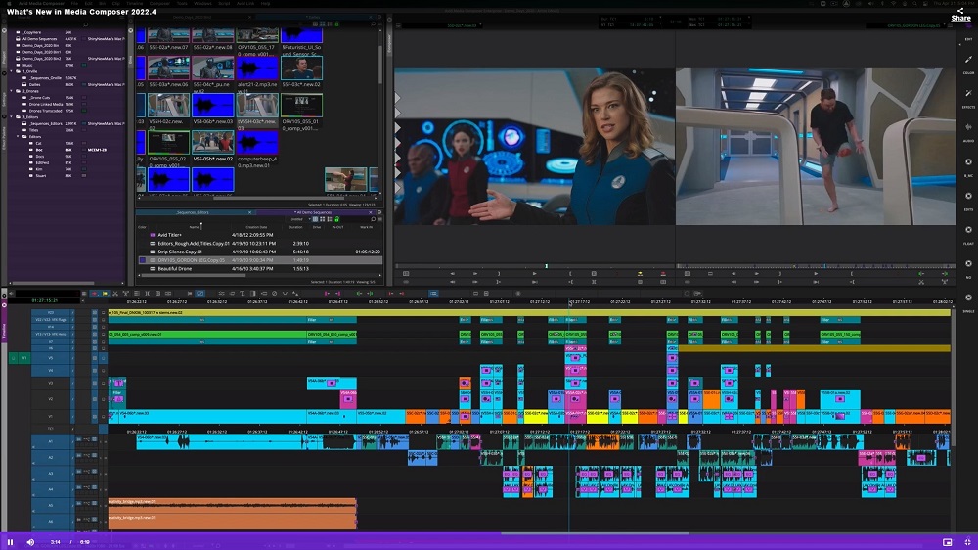This screenshot has height=550, width=978.
Task: Select Editors_Rough.Add_Titles.Copy.01 sequence
Action: pyautogui.click(x=259, y=243)
